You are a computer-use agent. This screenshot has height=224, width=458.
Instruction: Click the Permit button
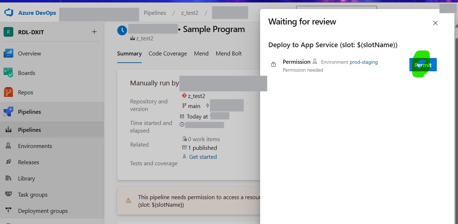coord(423,65)
